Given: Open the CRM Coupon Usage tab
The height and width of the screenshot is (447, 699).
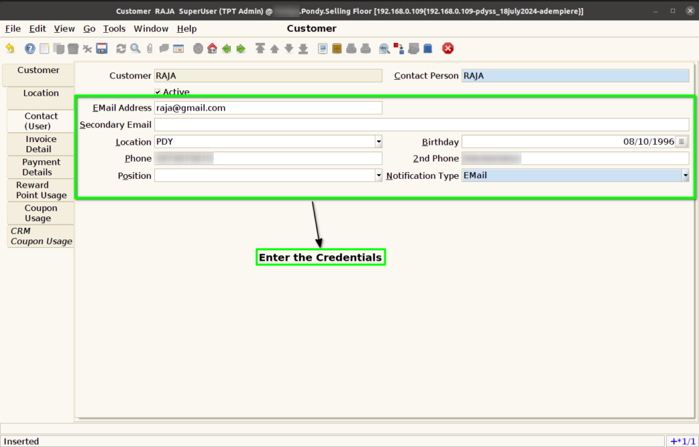Looking at the screenshot, I should coord(40,236).
